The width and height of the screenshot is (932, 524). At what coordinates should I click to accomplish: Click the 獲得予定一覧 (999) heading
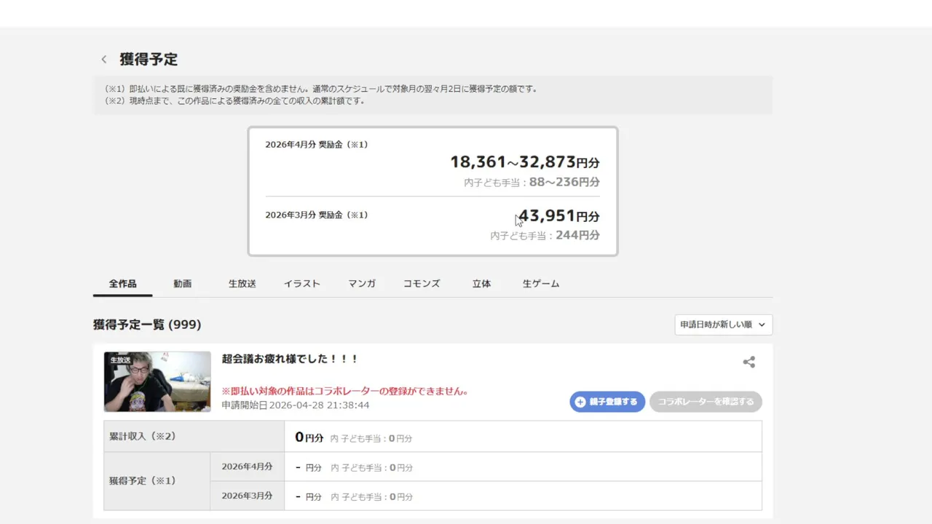pos(147,325)
